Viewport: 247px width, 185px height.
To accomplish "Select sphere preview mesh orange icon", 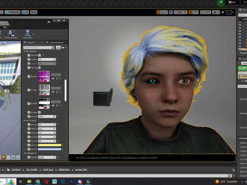I will [4, 157].
